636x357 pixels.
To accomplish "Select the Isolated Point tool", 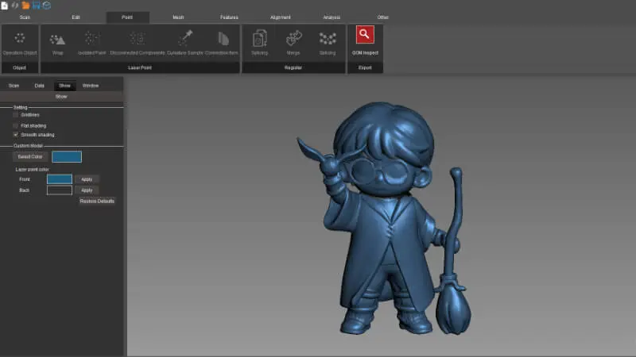I will pos(91,44).
